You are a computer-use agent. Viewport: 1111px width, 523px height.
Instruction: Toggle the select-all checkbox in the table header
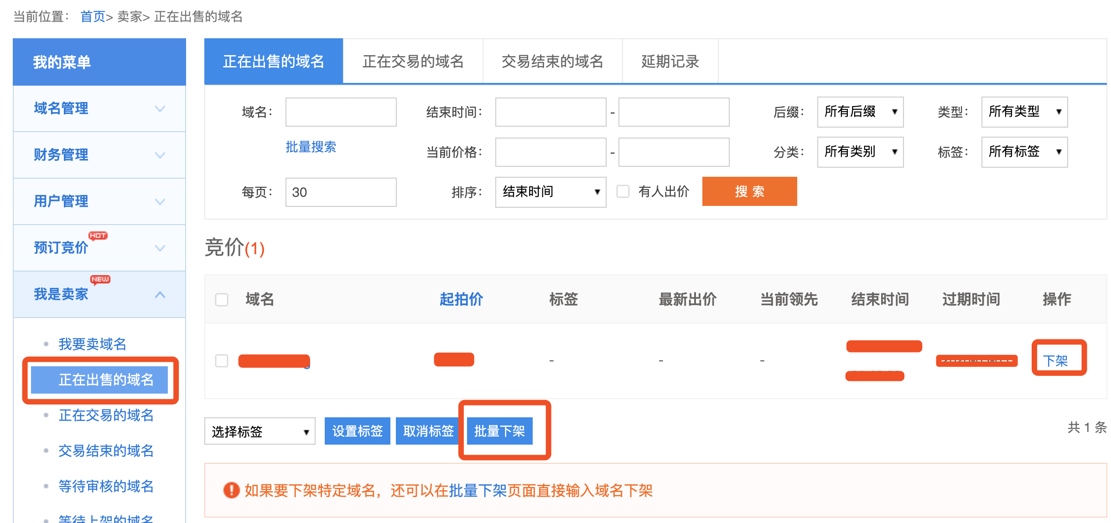click(222, 300)
